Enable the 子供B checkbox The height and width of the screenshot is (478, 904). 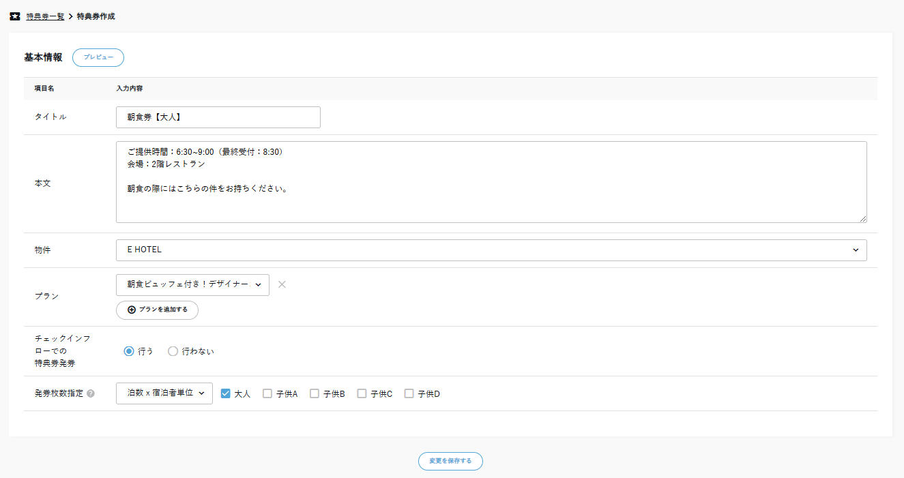[315, 393]
